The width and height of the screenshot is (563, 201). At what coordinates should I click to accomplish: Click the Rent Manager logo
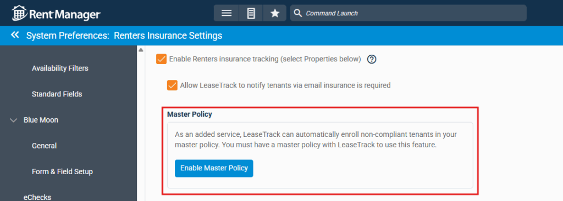click(x=56, y=14)
